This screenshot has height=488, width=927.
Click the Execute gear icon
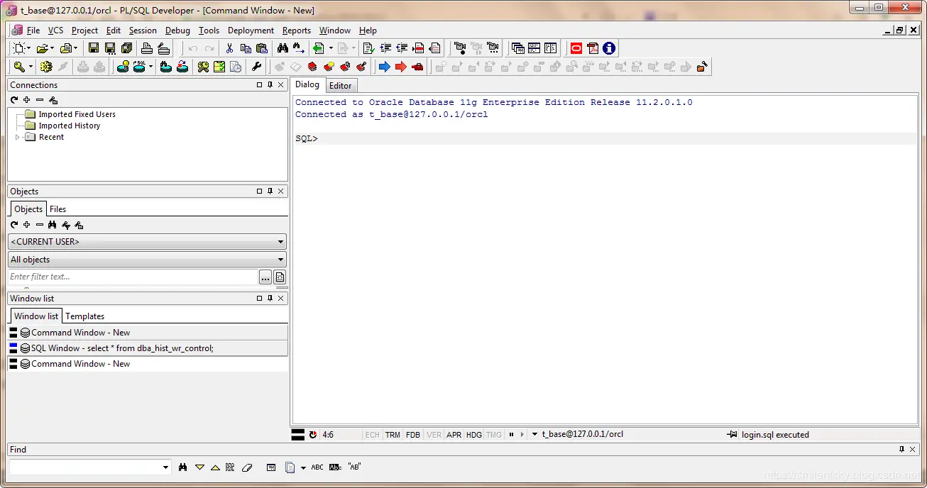click(x=46, y=67)
